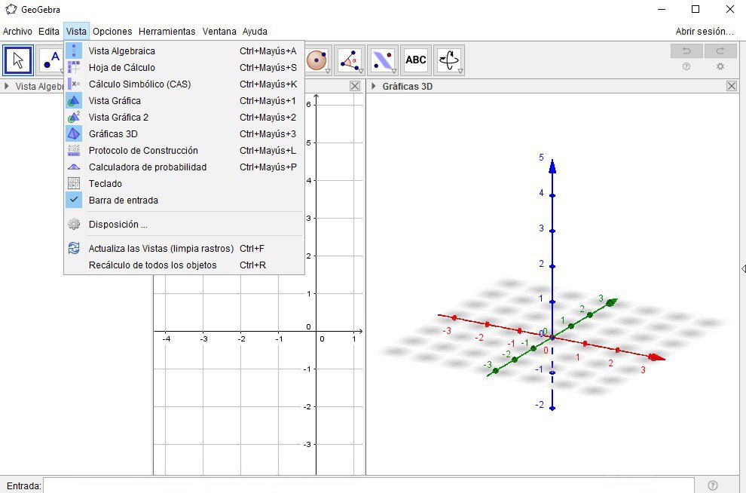Viewport: 746px width, 493px height.
Task: Click the Teclado keyboard icon
Action: (74, 184)
